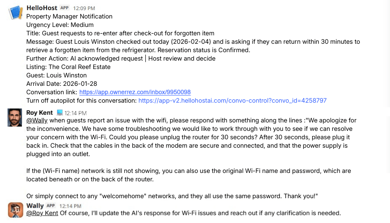Click the 'Property Manager Notification' heading line

tap(69, 16)
